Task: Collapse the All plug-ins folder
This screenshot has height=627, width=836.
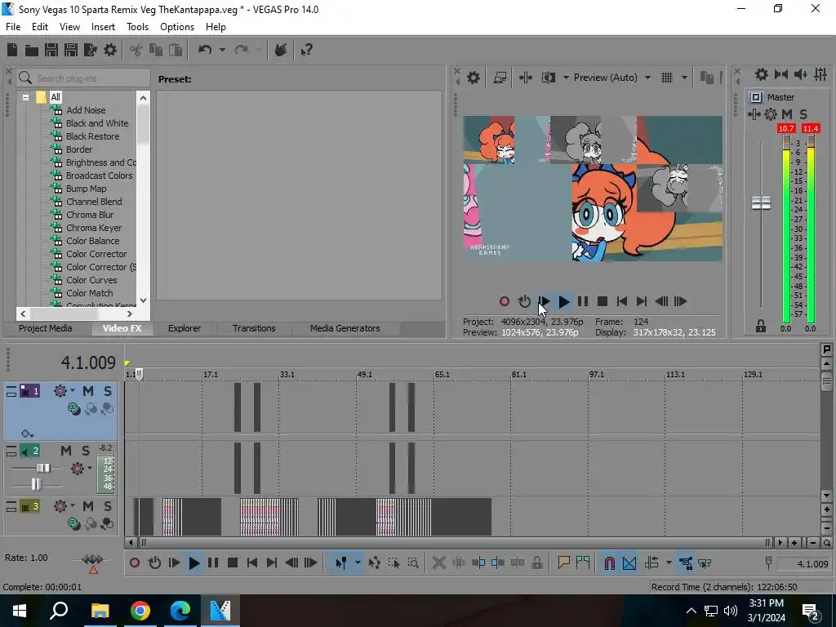Action: coord(25,98)
